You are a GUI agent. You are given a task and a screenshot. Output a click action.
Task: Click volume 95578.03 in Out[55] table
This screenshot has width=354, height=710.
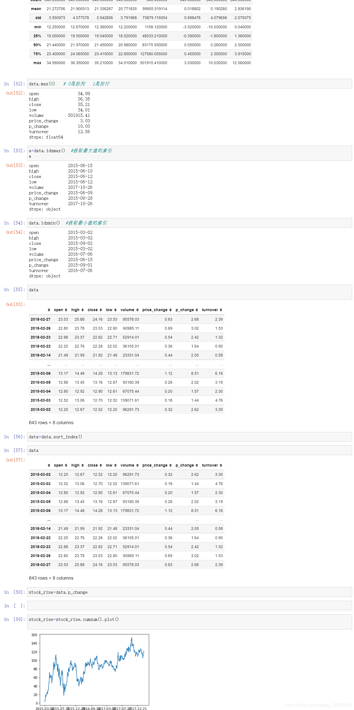tap(131, 319)
